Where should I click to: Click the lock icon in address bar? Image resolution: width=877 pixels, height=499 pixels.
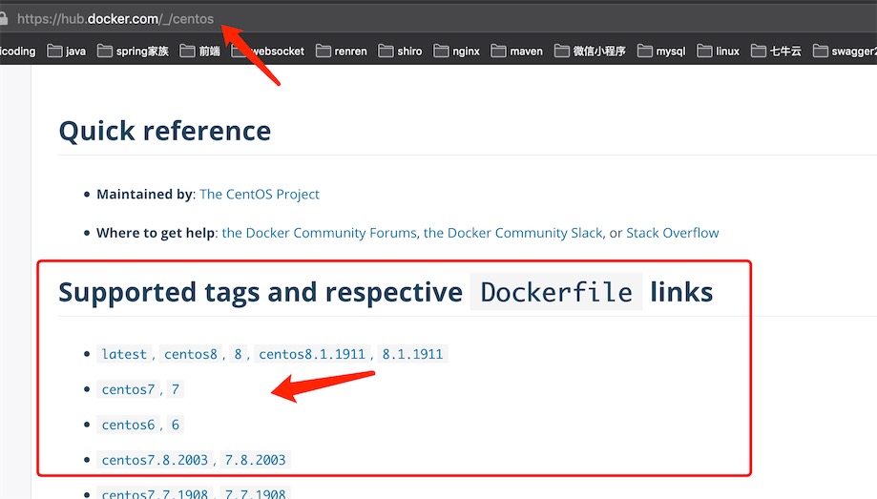pos(4,18)
